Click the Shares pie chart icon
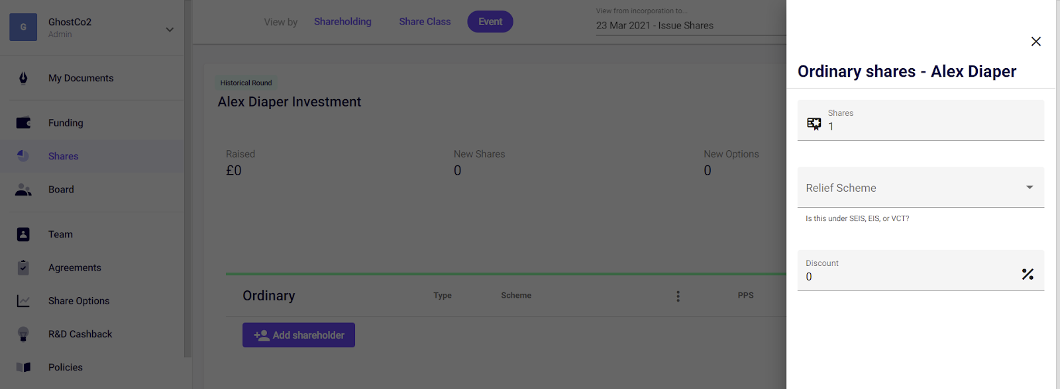1060x389 pixels. (x=23, y=156)
